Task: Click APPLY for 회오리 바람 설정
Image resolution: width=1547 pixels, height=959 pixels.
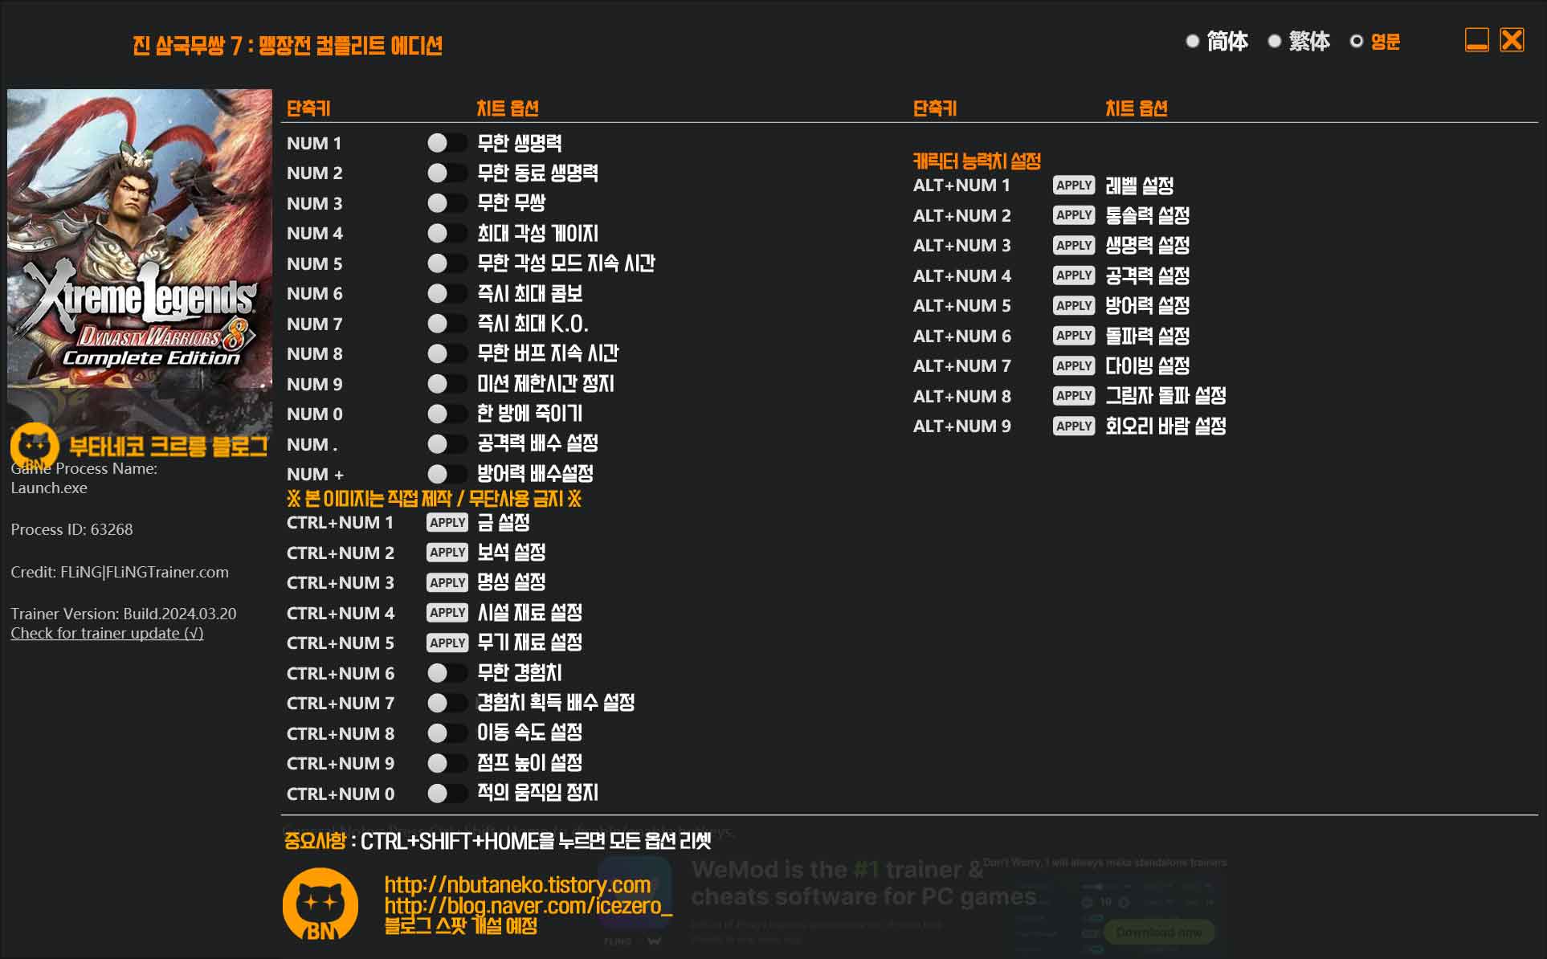Action: [x=1074, y=426]
